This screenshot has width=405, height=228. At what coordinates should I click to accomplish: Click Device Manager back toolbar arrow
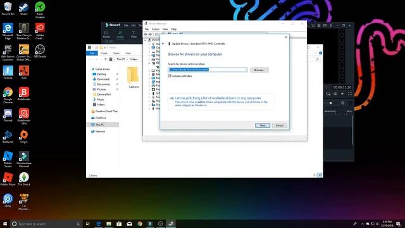pyautogui.click(x=146, y=34)
